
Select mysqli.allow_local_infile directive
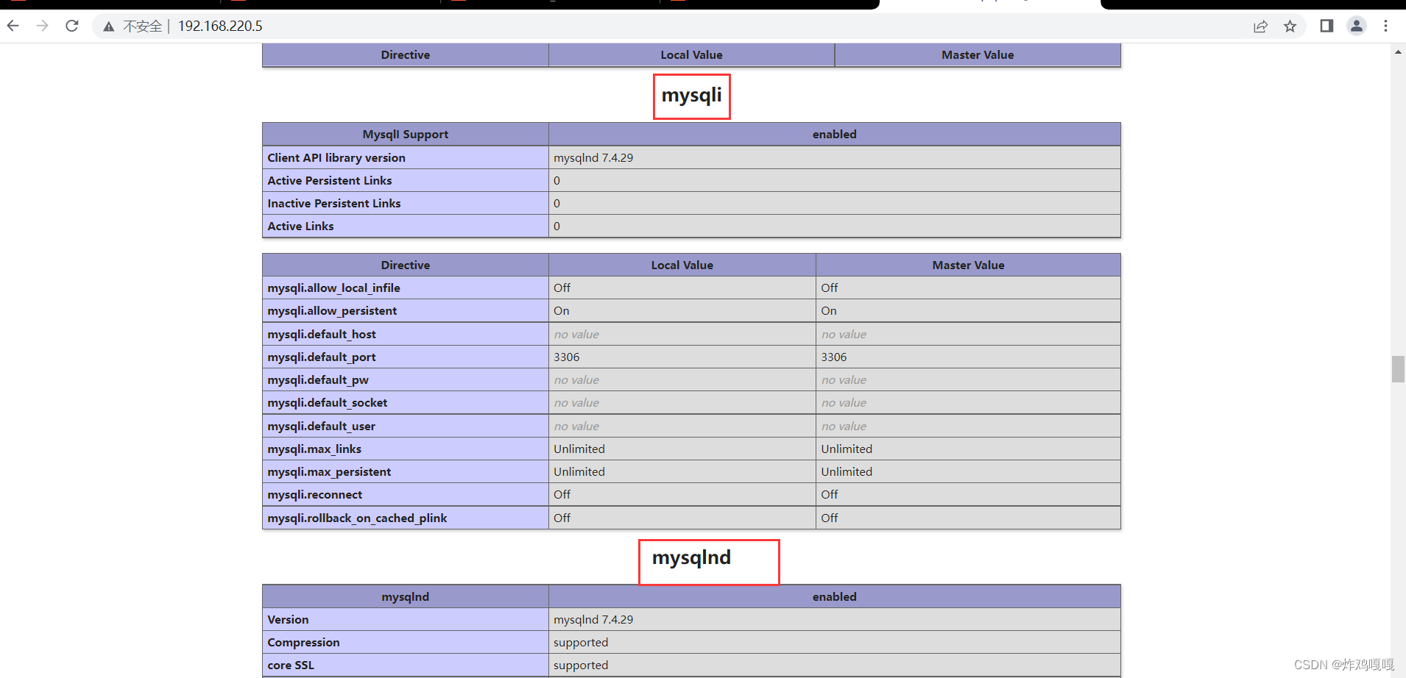pos(334,288)
